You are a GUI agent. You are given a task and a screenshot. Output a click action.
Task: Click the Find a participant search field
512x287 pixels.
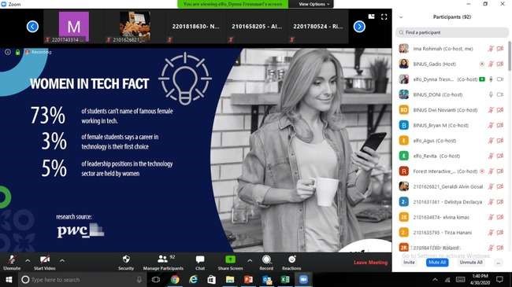[x=452, y=32]
